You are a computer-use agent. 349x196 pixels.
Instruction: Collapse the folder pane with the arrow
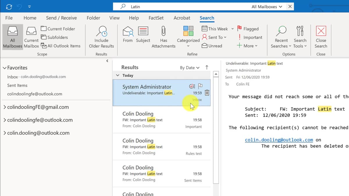coord(107,61)
